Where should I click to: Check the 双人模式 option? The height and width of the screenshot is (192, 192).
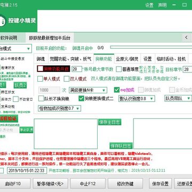coord(66,79)
